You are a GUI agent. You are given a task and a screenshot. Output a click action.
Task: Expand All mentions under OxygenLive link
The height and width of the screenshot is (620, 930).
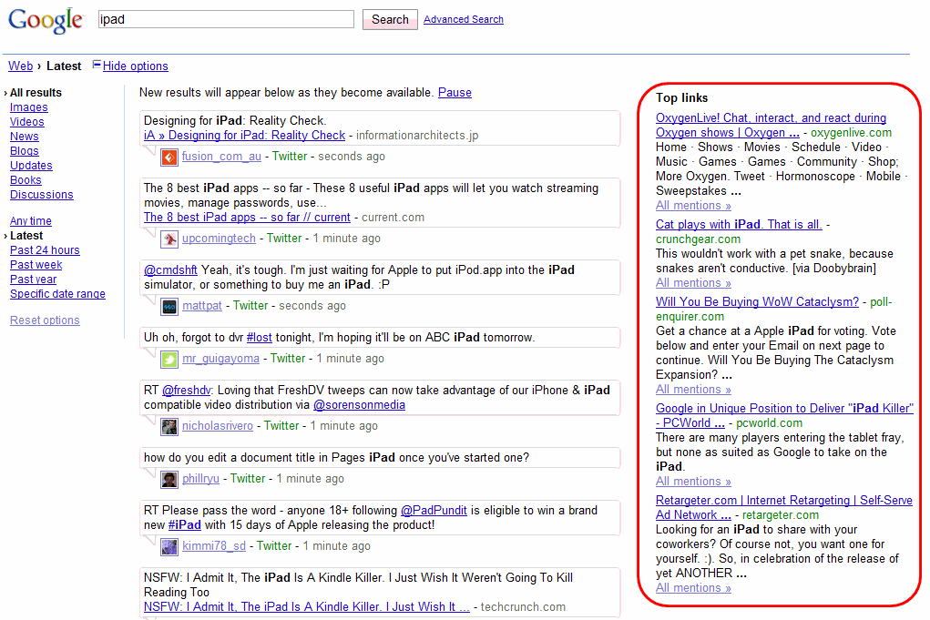click(693, 206)
